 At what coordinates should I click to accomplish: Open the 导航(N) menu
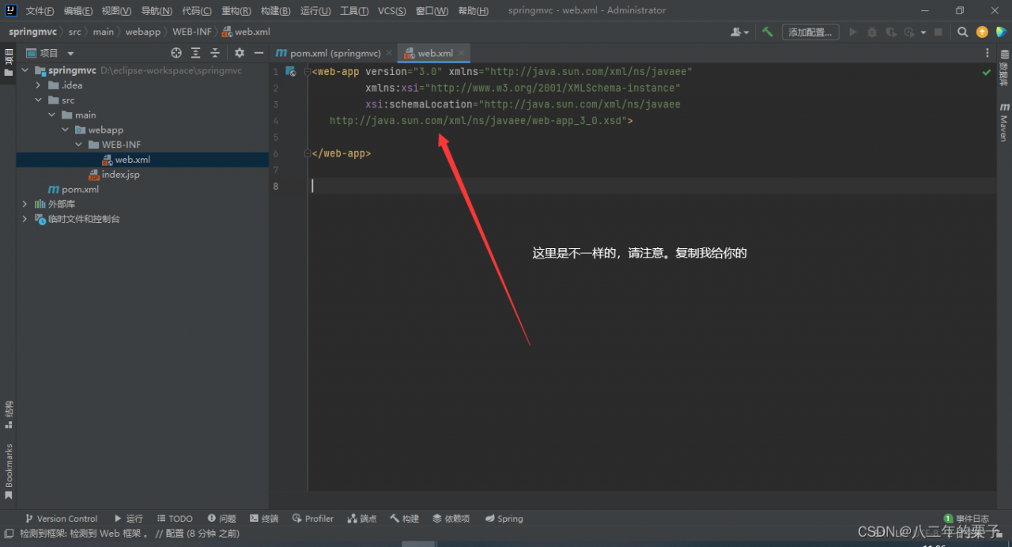coord(157,11)
